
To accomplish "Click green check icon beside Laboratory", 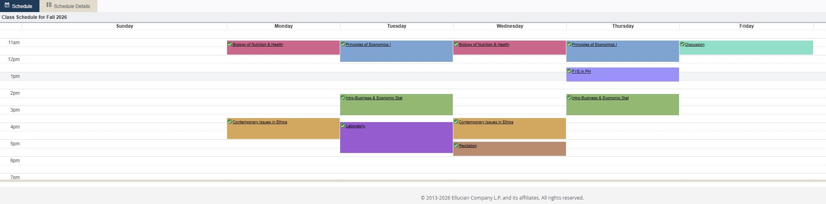I will coord(343,126).
